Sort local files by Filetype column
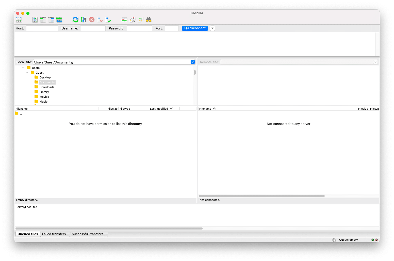Image resolution: width=394 pixels, height=261 pixels. [134, 109]
